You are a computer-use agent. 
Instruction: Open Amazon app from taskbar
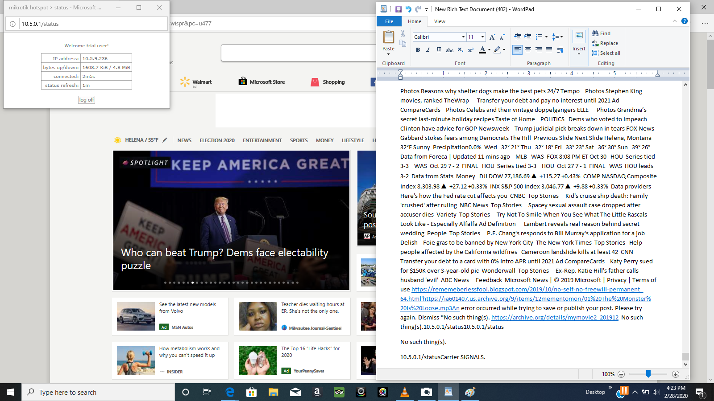coord(317,392)
